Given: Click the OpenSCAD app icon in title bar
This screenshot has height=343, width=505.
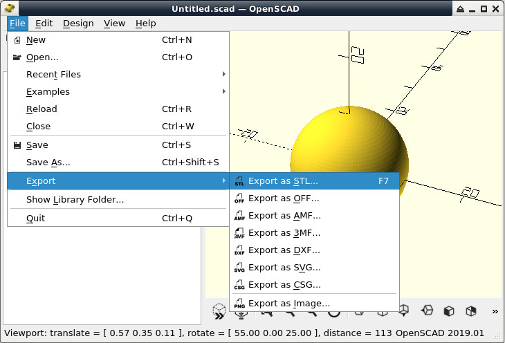Looking at the screenshot, I should point(10,8).
